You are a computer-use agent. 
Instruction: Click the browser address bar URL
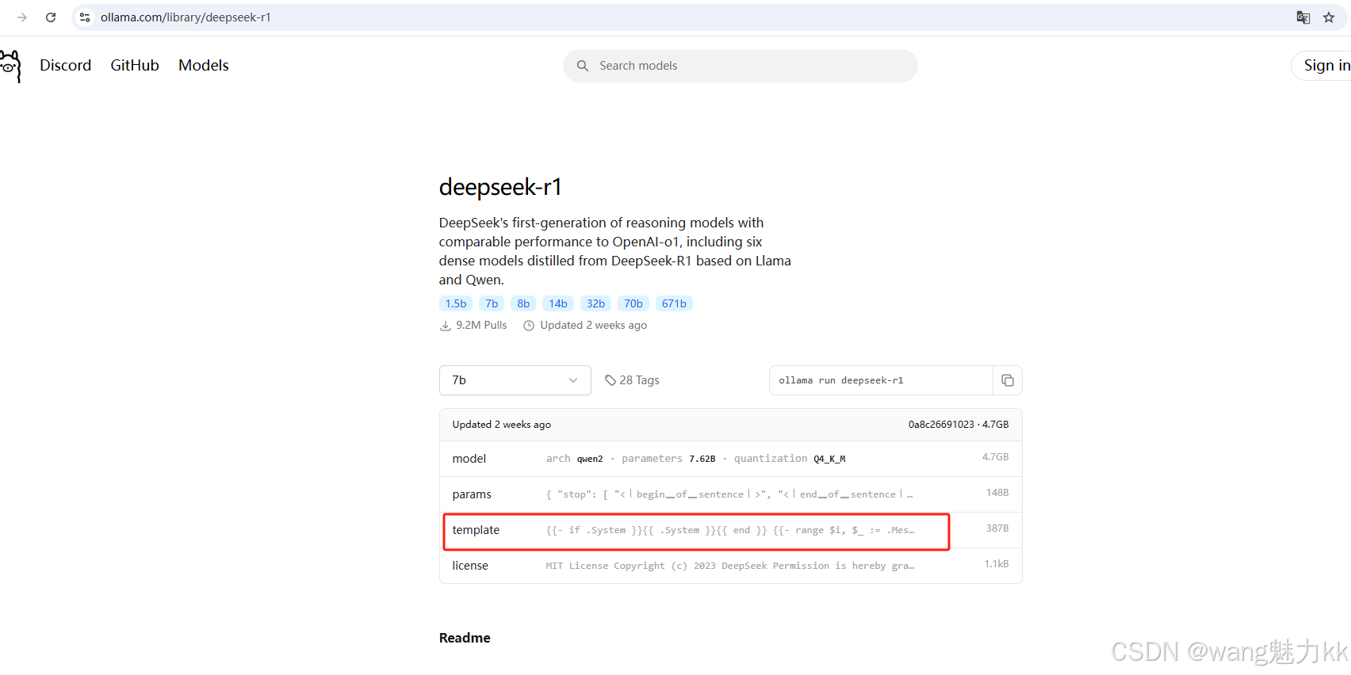click(186, 17)
